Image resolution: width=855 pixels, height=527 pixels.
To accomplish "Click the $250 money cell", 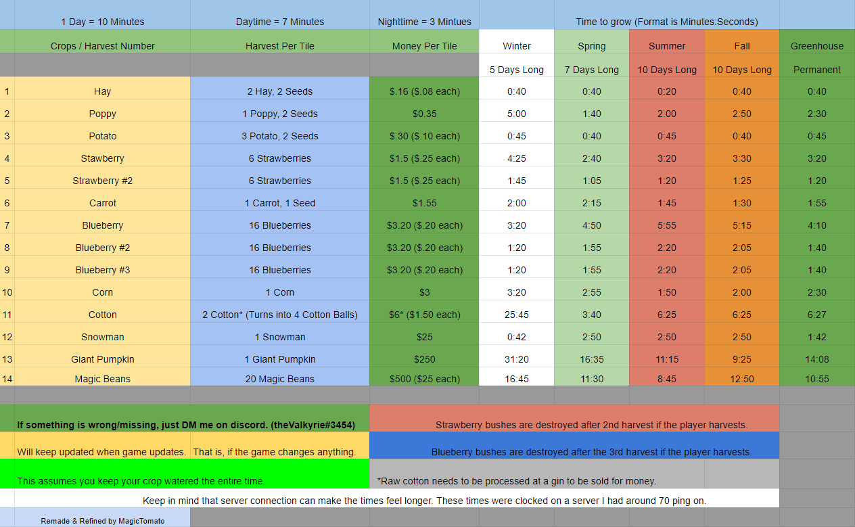I will point(424,359).
